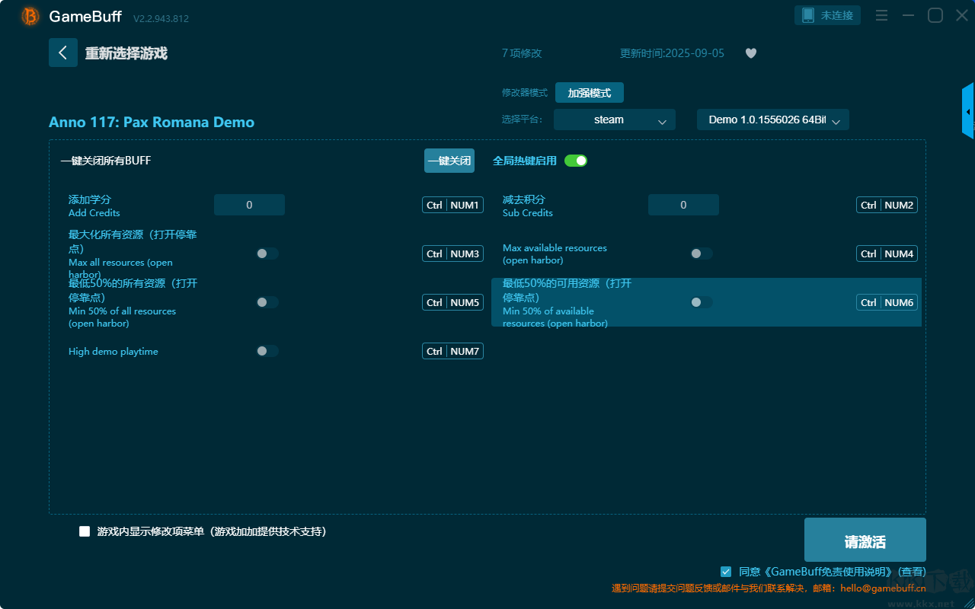Open the disclaimer view link
The image size is (975, 609).
(912, 572)
